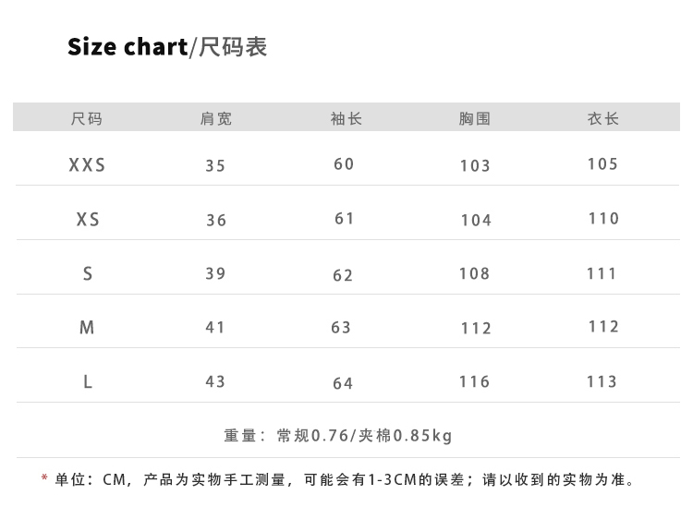The width and height of the screenshot is (693, 519).
Task: Click sleeve length value 61 for XS
Action: tap(345, 219)
